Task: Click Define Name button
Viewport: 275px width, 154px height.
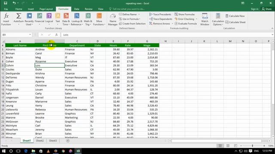Action: [128, 14]
